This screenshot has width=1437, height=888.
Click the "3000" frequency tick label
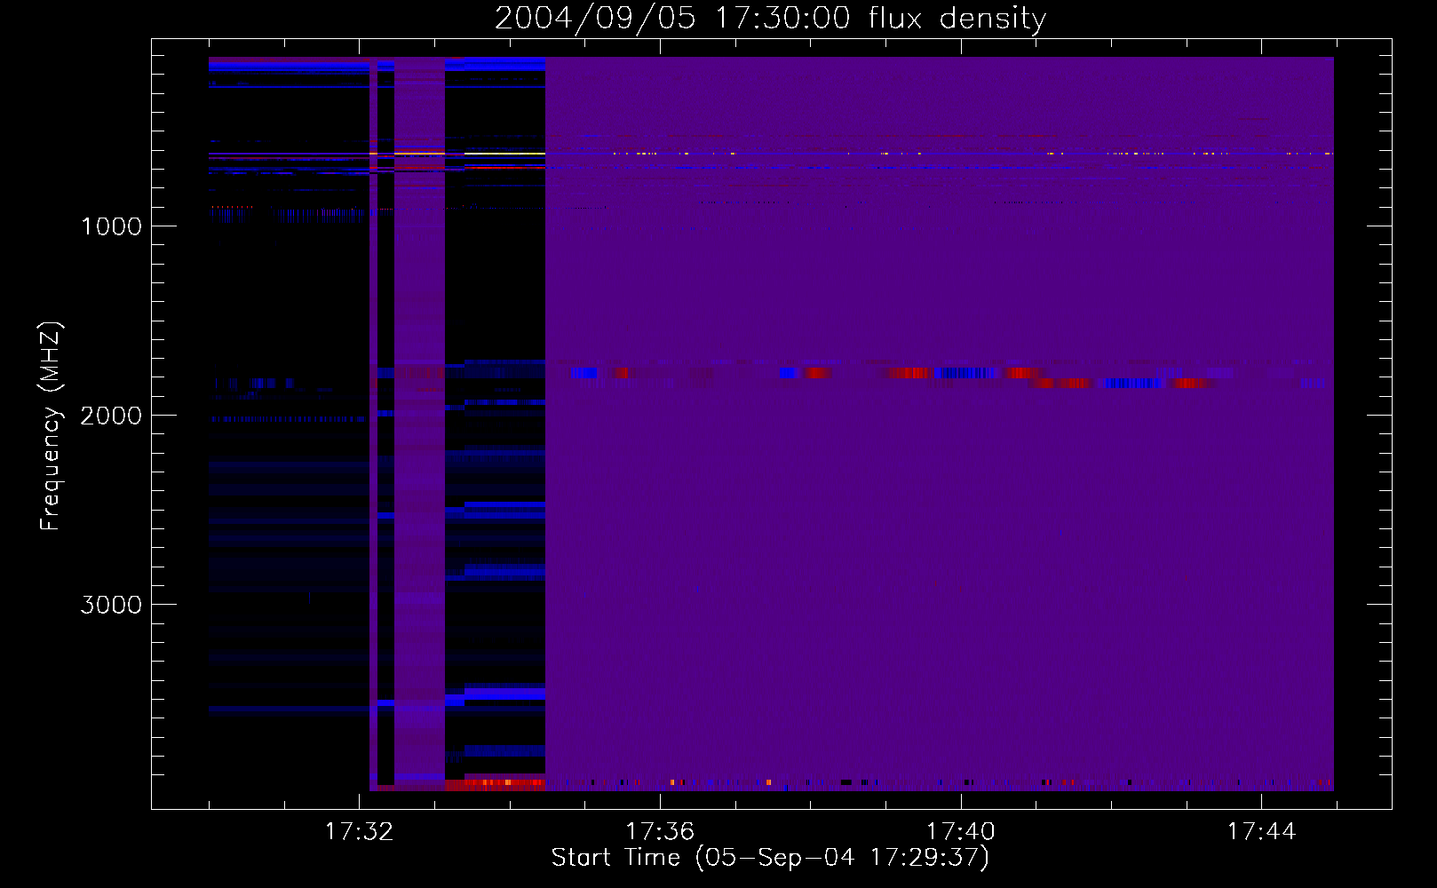point(111,605)
